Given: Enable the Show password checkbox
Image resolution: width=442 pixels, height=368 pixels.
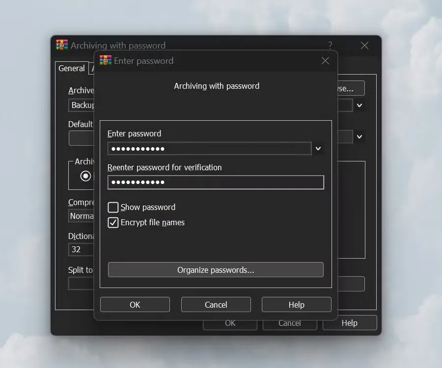Looking at the screenshot, I should tap(113, 207).
